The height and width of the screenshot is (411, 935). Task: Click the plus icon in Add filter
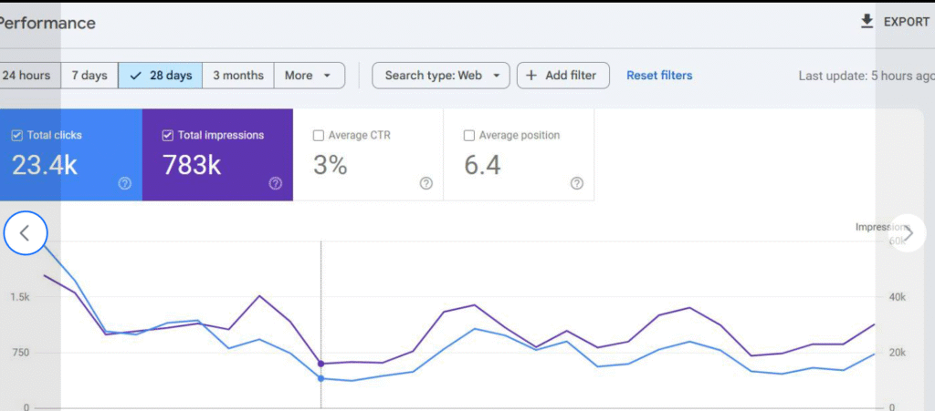click(531, 76)
